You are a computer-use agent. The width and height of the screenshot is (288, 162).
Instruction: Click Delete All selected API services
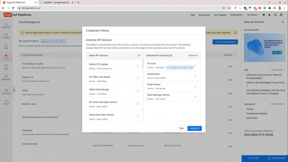tap(193, 55)
